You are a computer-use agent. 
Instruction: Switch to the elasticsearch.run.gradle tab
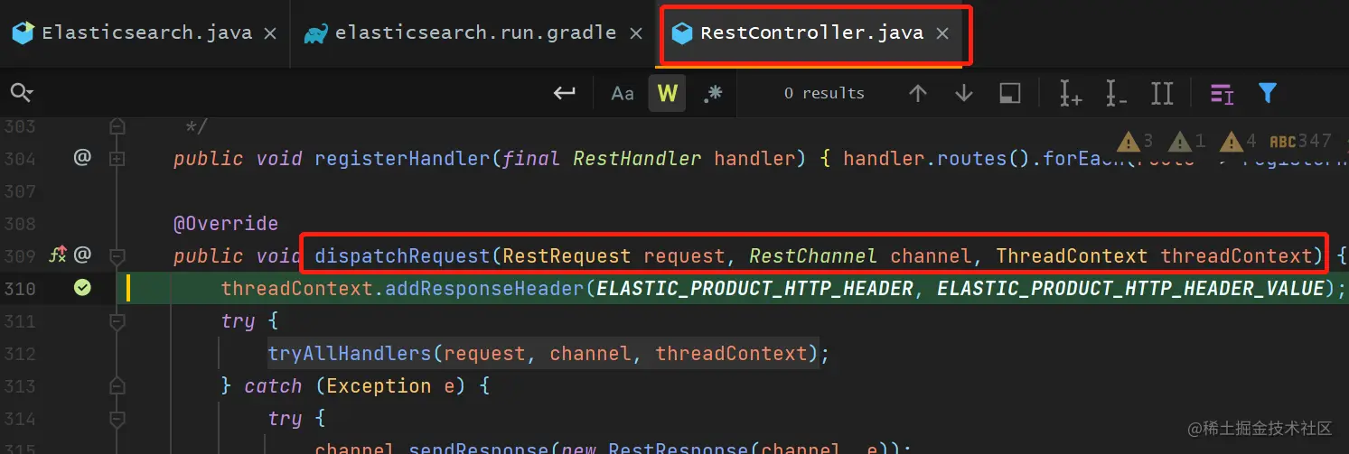click(473, 33)
